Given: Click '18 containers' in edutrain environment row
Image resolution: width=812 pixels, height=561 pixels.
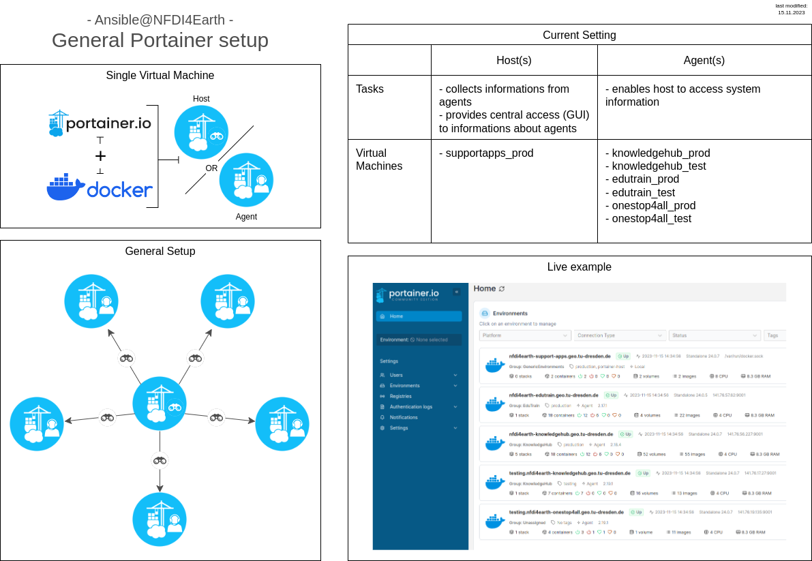Looking at the screenshot, I should 558,415.
